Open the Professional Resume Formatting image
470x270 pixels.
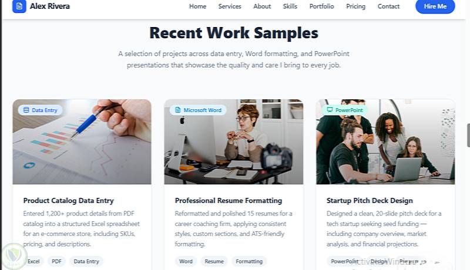233,147
